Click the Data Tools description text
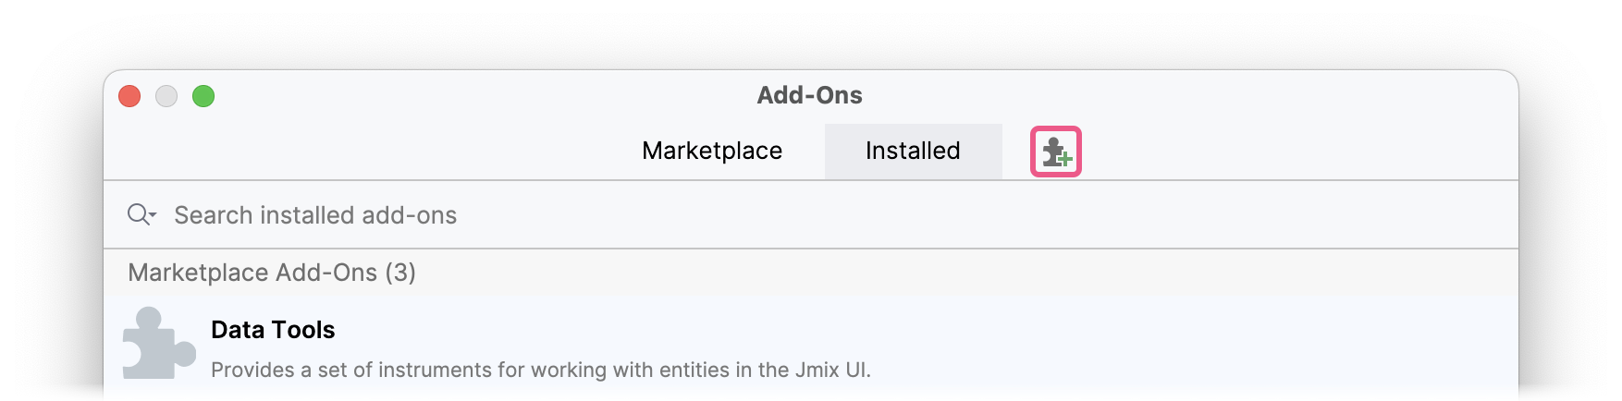Viewport: 1622px width, 401px height. pyautogui.click(x=540, y=370)
